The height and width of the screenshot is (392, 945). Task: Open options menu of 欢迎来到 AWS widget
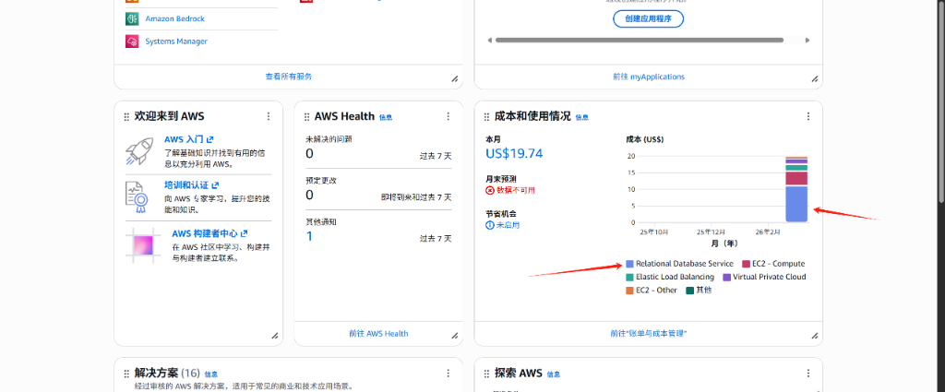[x=269, y=116]
